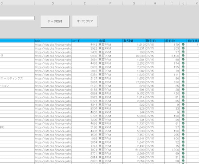
Task: Click the up arrow icon in code 9507 row
Action: 183,108
